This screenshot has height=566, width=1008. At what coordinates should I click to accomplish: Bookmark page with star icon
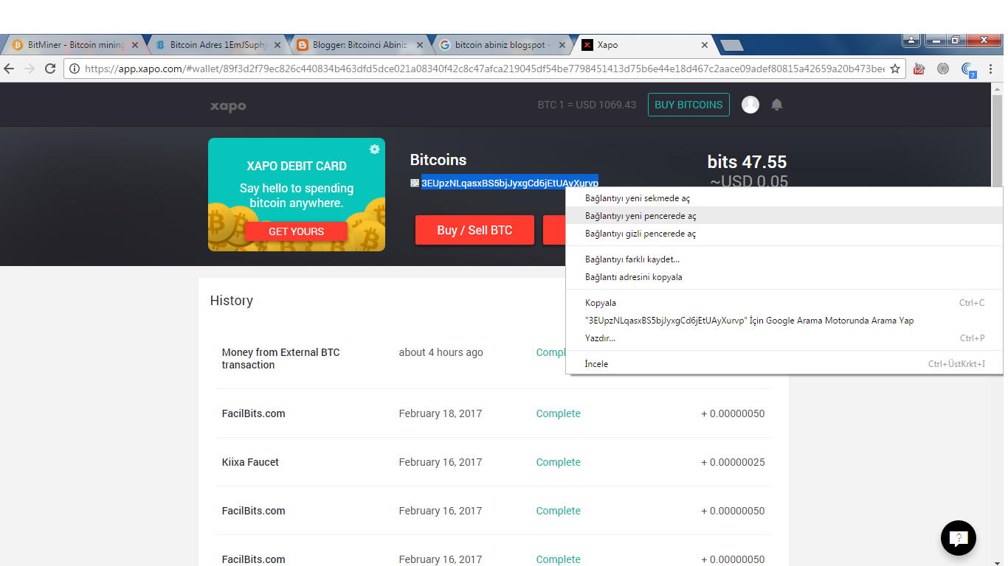point(895,69)
